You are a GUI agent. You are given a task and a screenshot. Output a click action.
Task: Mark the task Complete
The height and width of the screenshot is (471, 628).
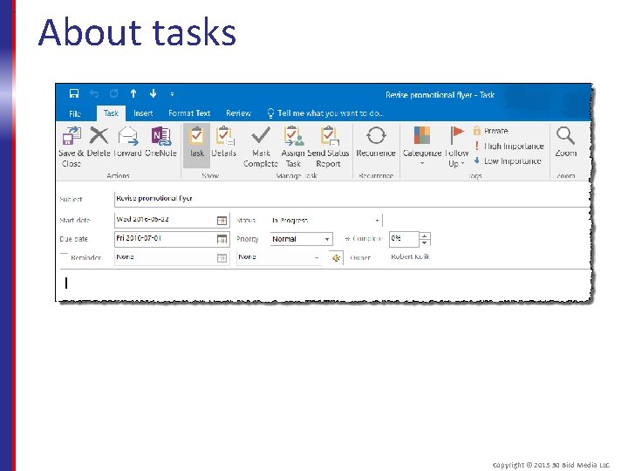260,147
